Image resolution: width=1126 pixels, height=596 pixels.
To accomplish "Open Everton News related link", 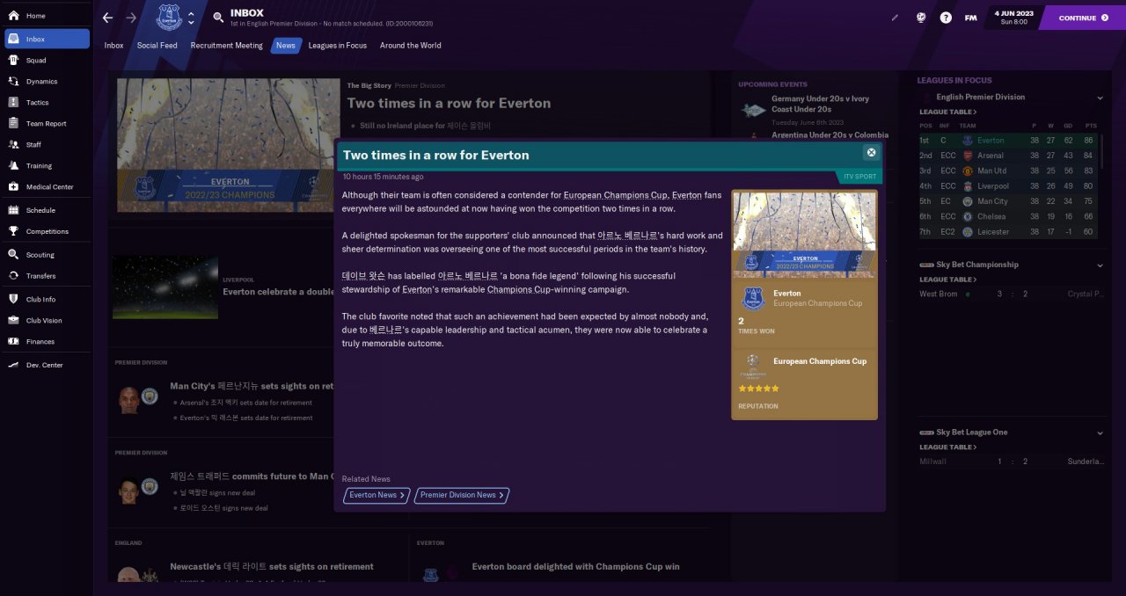I will click(377, 496).
